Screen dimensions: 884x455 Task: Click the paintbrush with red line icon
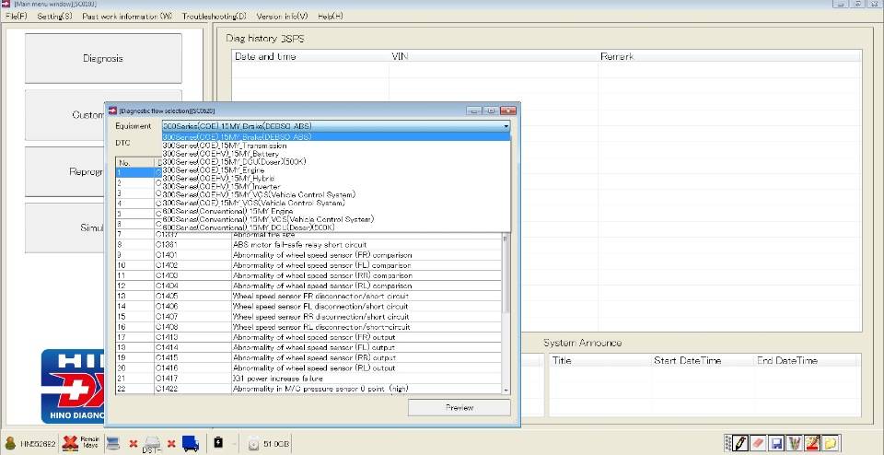[x=812, y=443]
